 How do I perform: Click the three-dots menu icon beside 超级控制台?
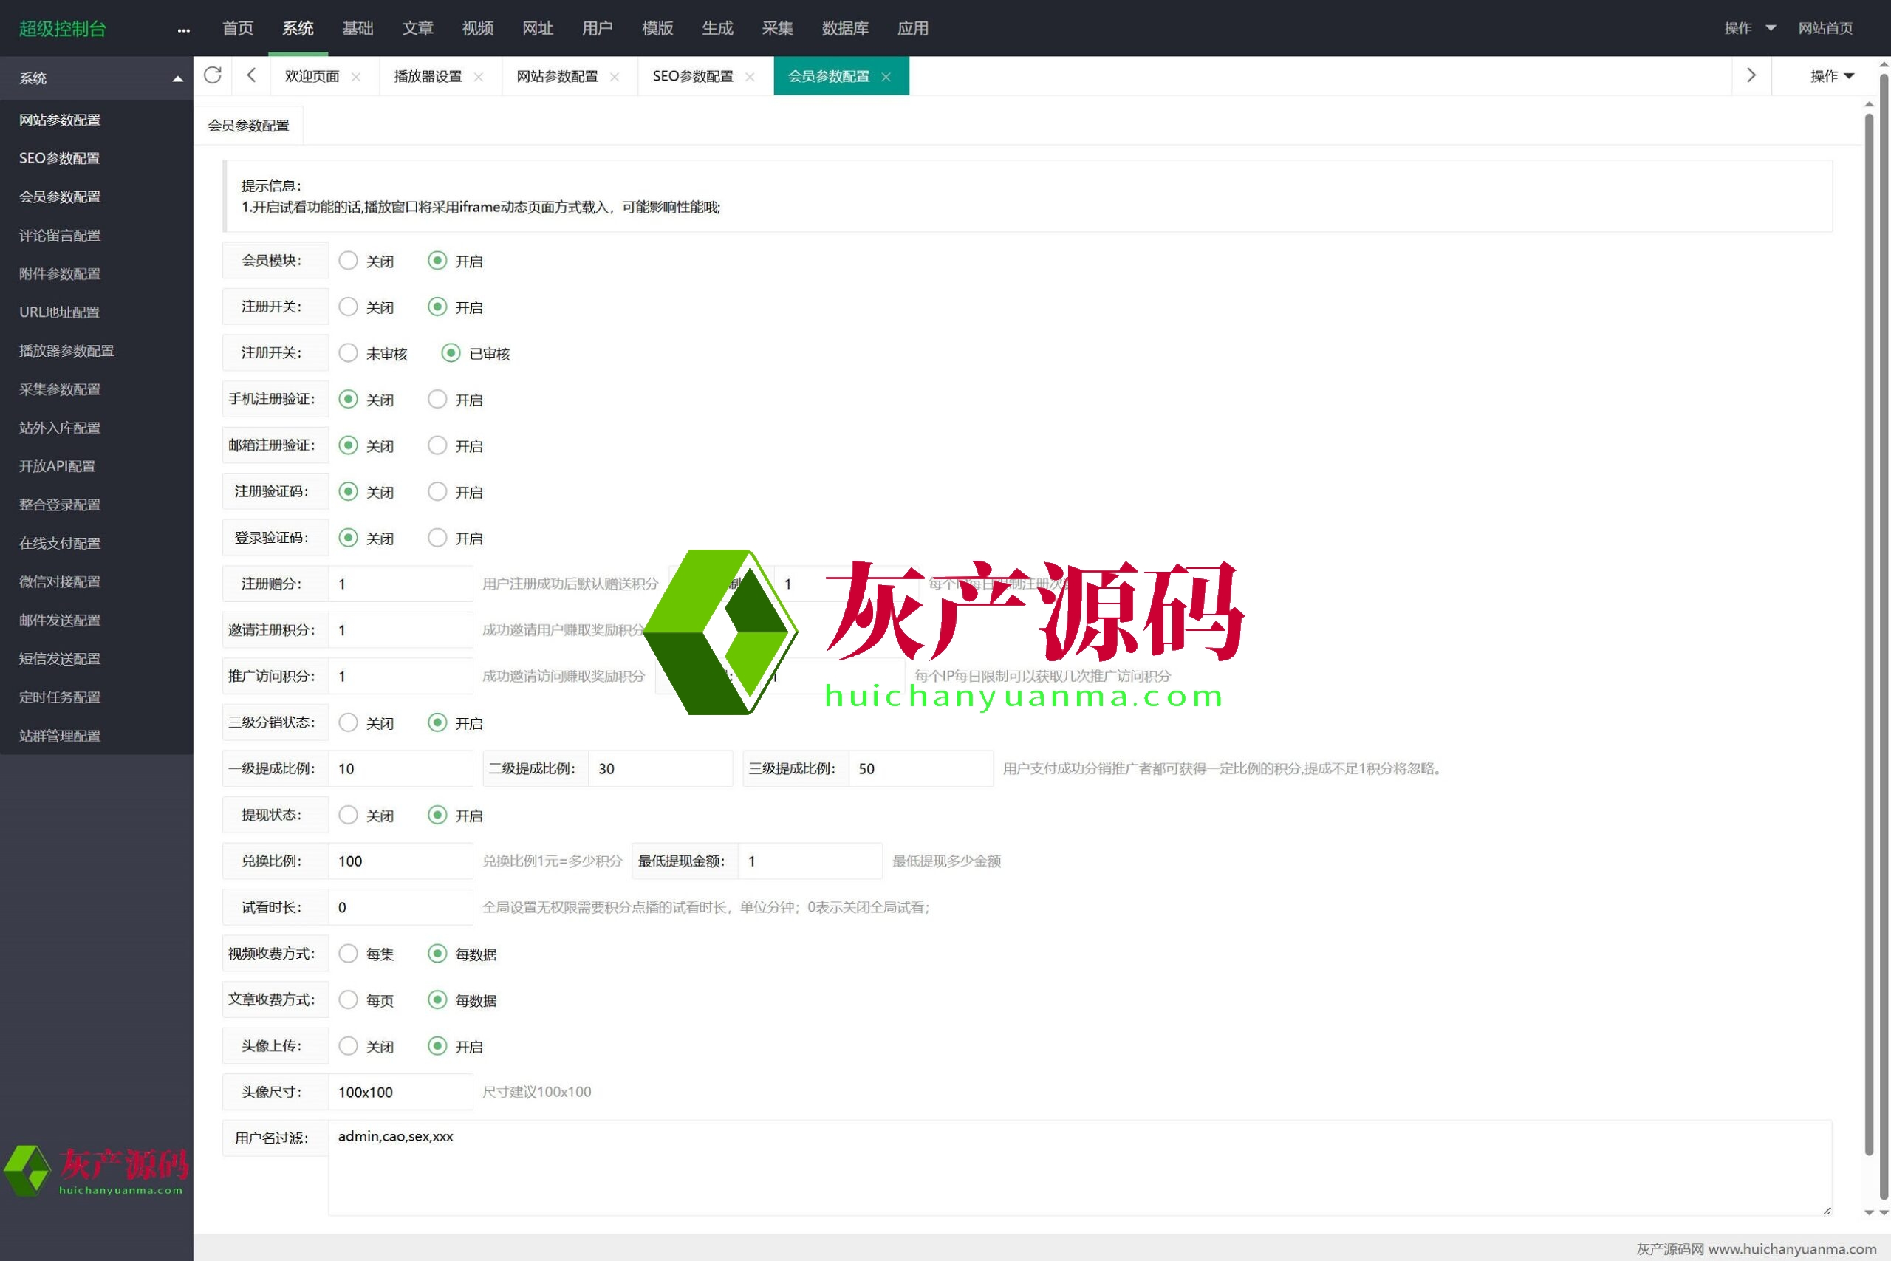point(183,30)
